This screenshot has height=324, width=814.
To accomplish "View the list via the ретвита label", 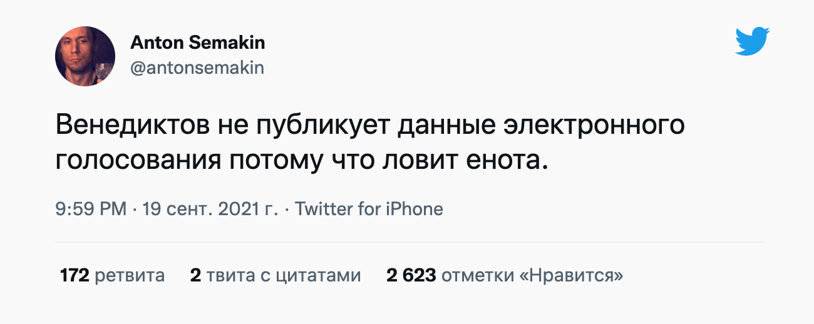I will [130, 275].
